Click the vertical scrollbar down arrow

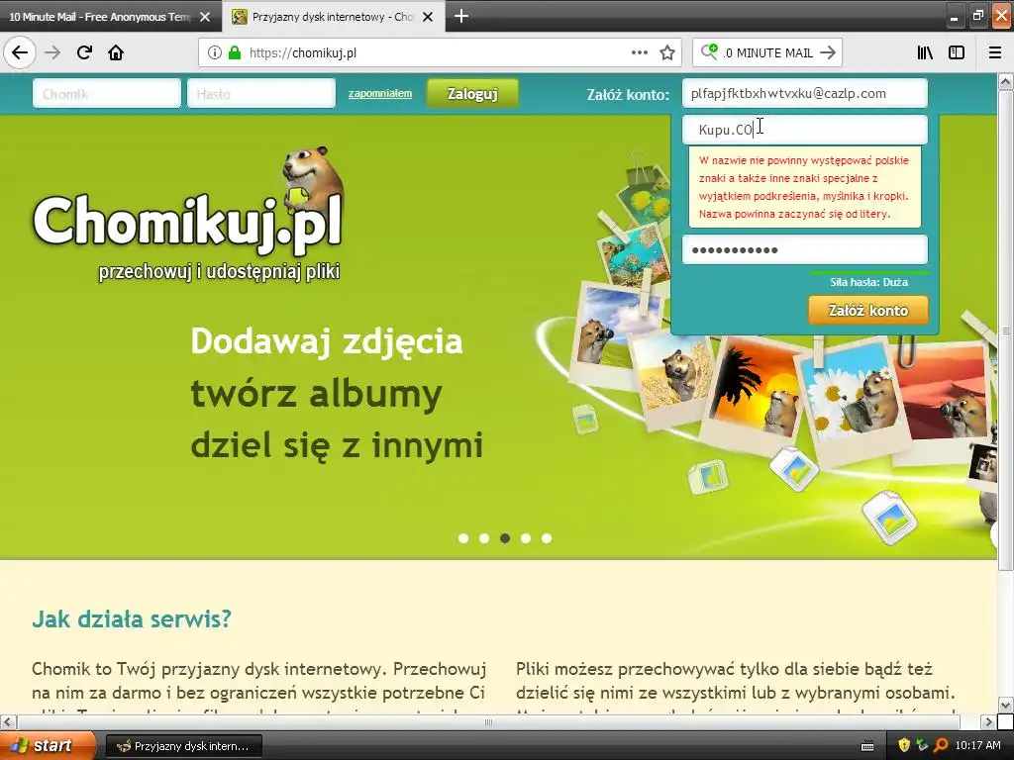(1005, 705)
